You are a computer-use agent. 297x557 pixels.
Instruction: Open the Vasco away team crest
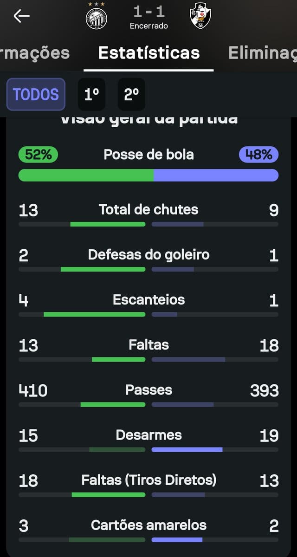point(200,16)
